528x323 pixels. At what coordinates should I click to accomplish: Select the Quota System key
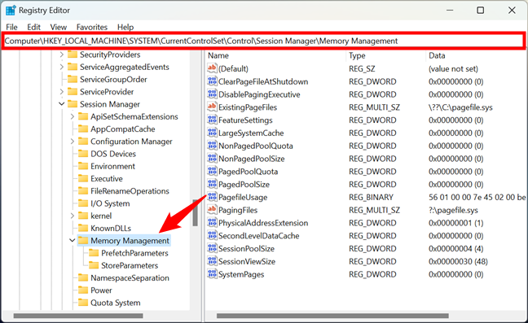(x=115, y=303)
